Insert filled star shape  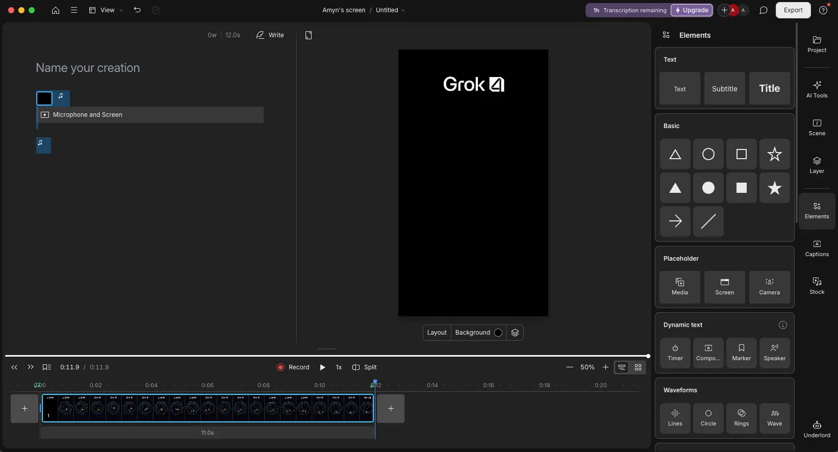[775, 188]
